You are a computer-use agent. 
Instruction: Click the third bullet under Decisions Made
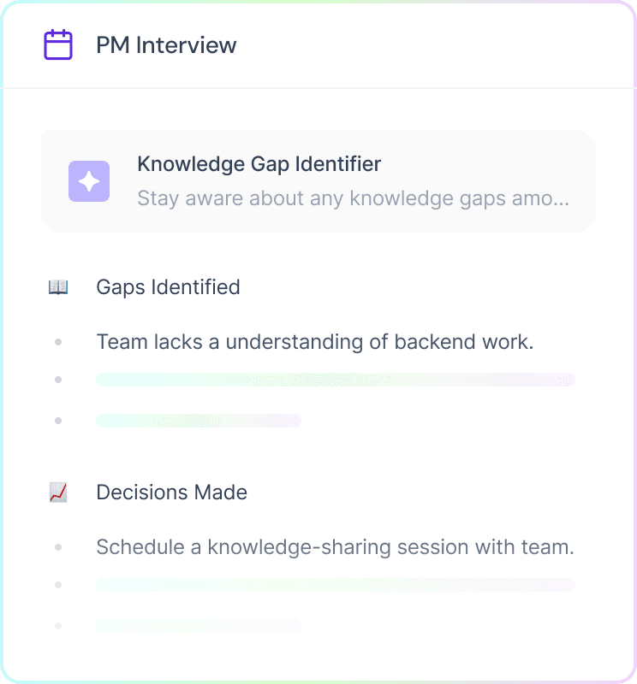(58, 626)
